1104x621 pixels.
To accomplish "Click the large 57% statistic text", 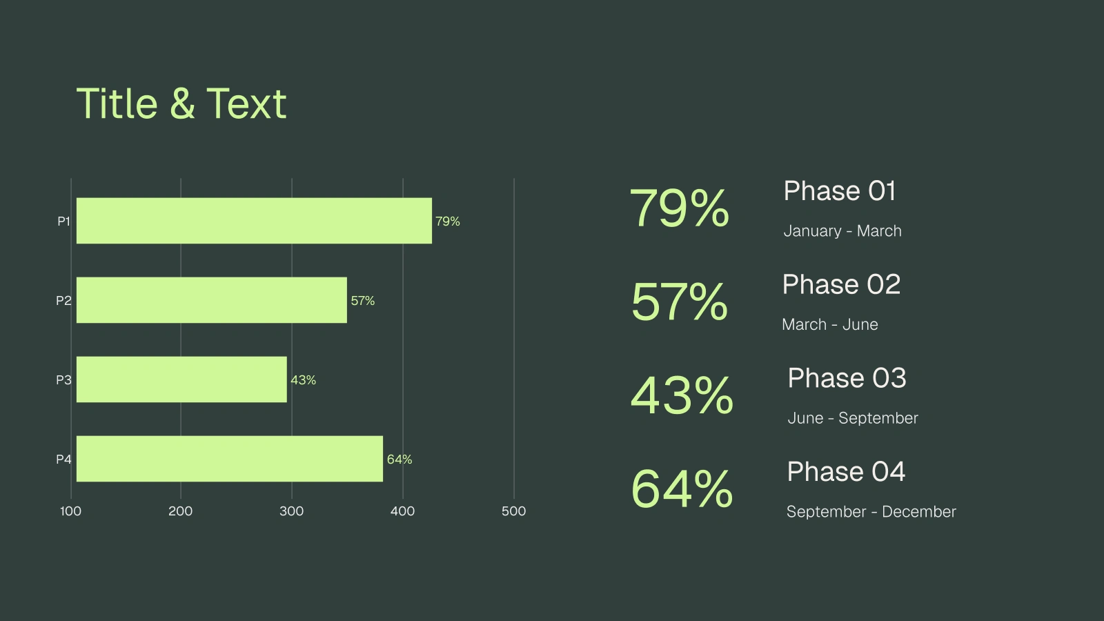I will click(680, 302).
